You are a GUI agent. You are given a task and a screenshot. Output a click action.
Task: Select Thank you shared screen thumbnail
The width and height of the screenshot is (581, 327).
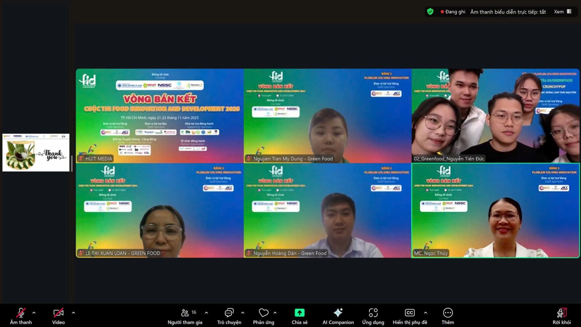(x=36, y=153)
